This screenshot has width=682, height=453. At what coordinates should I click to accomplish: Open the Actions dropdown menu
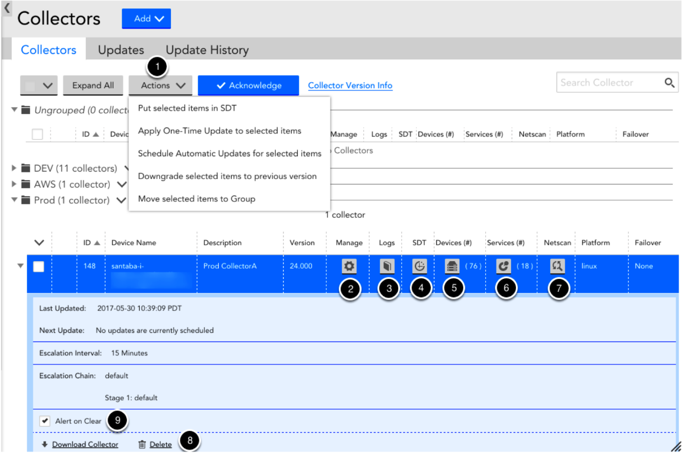click(x=160, y=85)
